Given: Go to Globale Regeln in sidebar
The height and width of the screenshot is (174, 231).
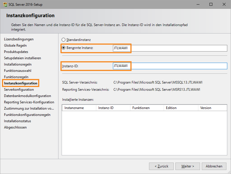Looking at the screenshot, I should tap(15, 46).
